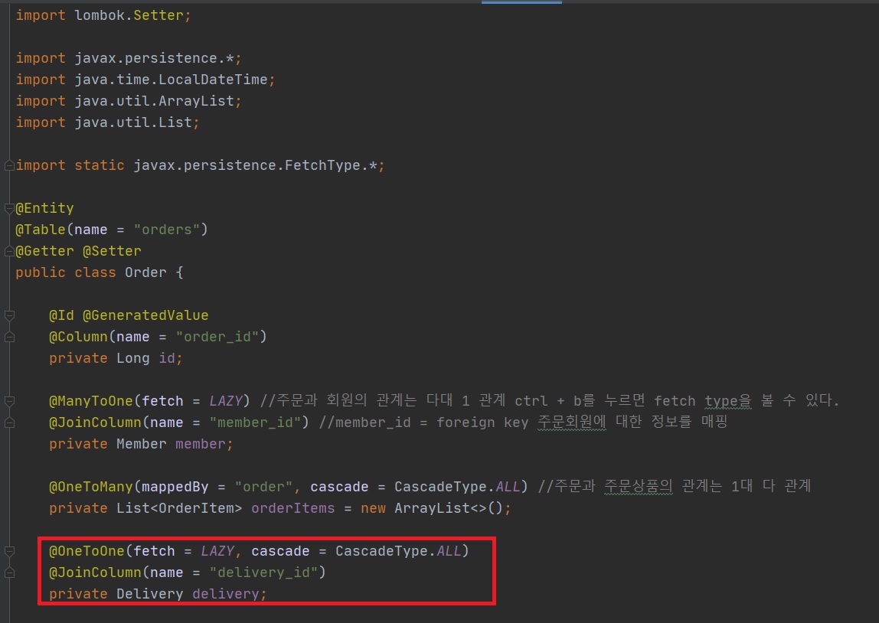879x623 pixels.
Task: Collapse the fold marker beside @Id @GeneratedValue
Action: pos(9,315)
